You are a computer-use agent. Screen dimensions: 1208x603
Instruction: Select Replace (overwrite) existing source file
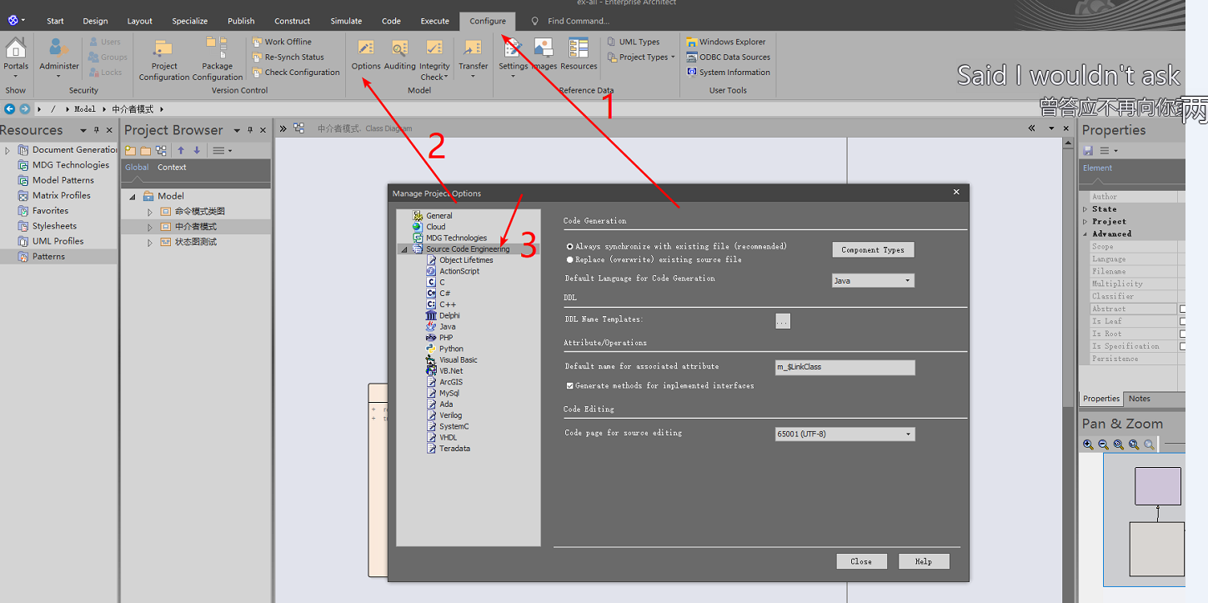click(x=569, y=259)
